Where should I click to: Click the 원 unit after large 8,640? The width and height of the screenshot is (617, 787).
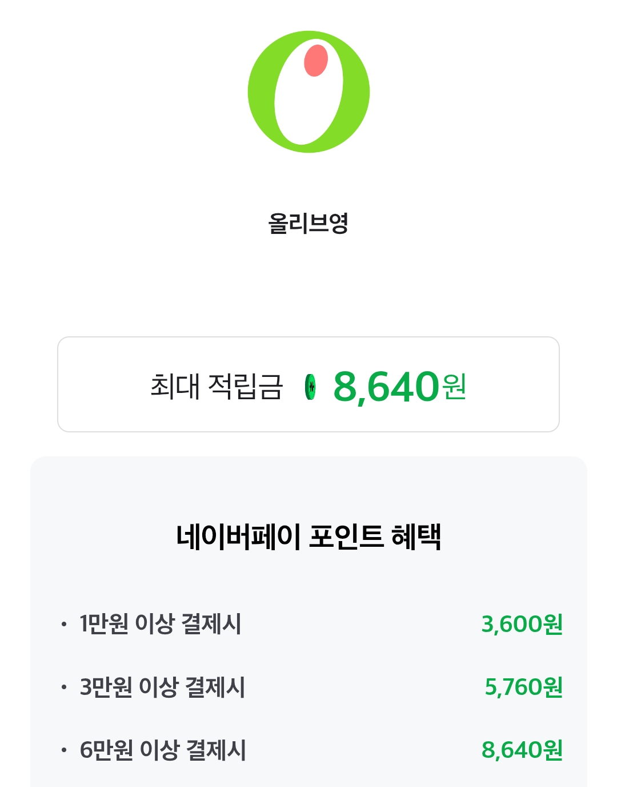(x=455, y=387)
